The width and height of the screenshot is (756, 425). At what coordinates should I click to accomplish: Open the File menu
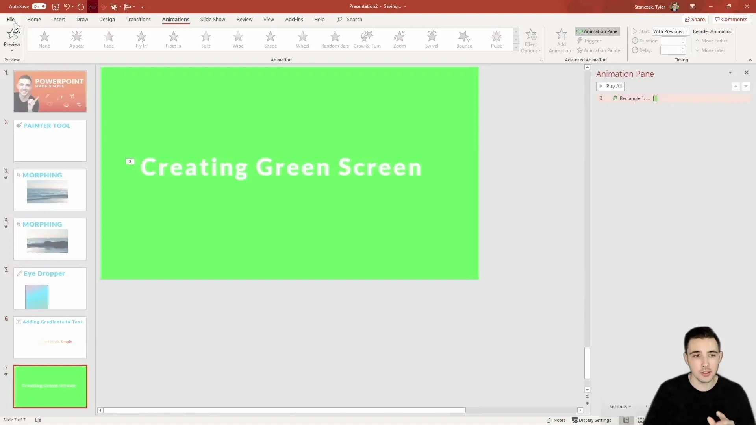point(11,19)
